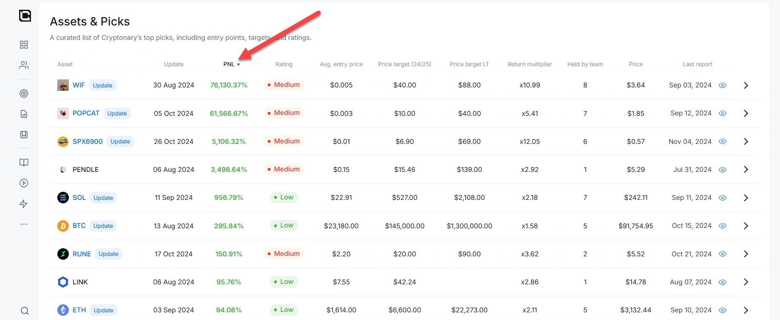Click the Return multiplier column header

pyautogui.click(x=529, y=64)
